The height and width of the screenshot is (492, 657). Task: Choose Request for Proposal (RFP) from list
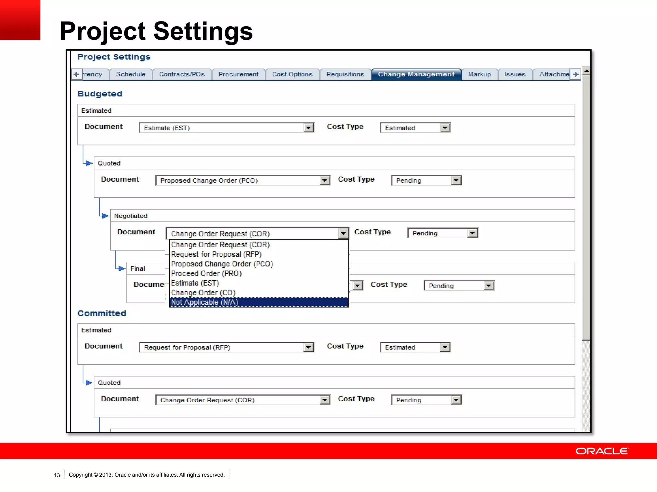[259, 254]
